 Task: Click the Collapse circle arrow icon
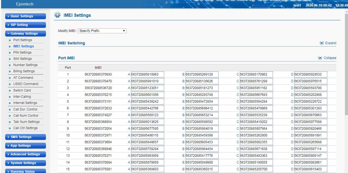[320, 58]
